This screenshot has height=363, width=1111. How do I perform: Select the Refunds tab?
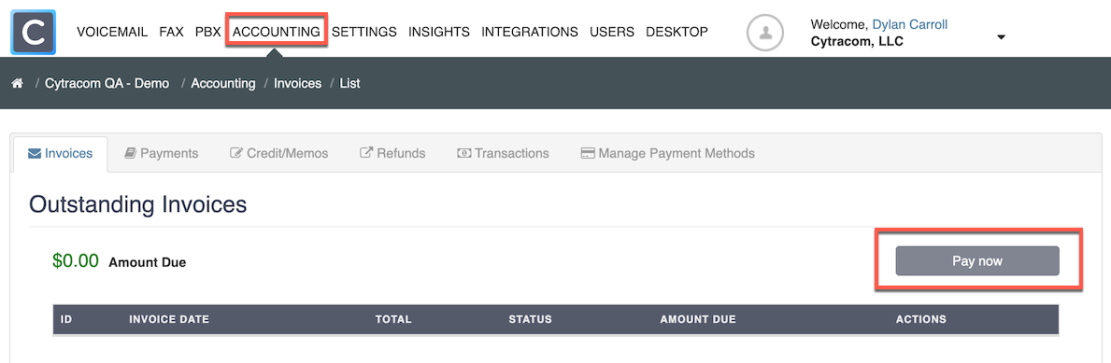click(x=392, y=154)
